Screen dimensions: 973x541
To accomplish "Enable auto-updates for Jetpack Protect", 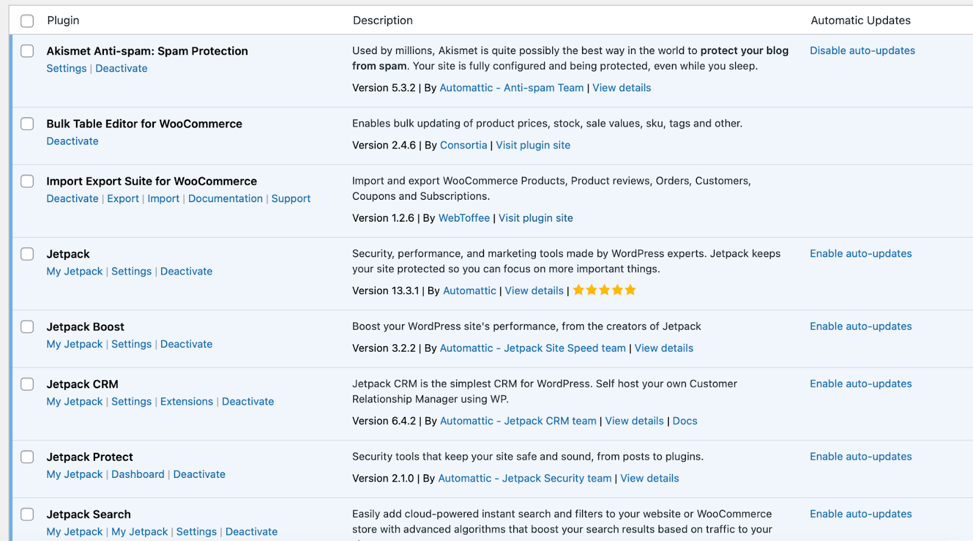I will click(x=861, y=457).
